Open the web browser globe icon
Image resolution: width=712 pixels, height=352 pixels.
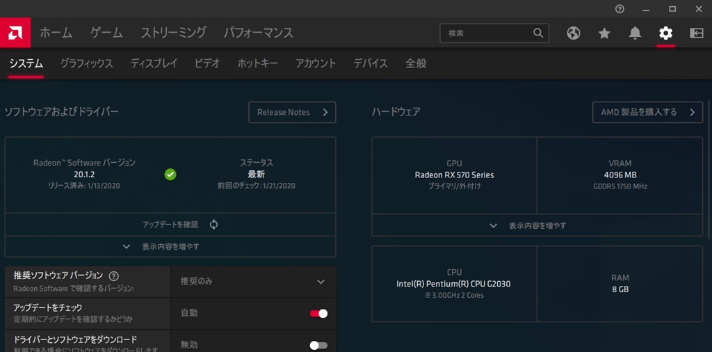[x=574, y=33]
